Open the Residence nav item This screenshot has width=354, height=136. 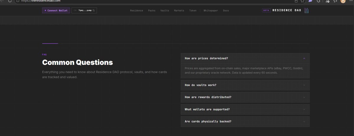(x=137, y=11)
